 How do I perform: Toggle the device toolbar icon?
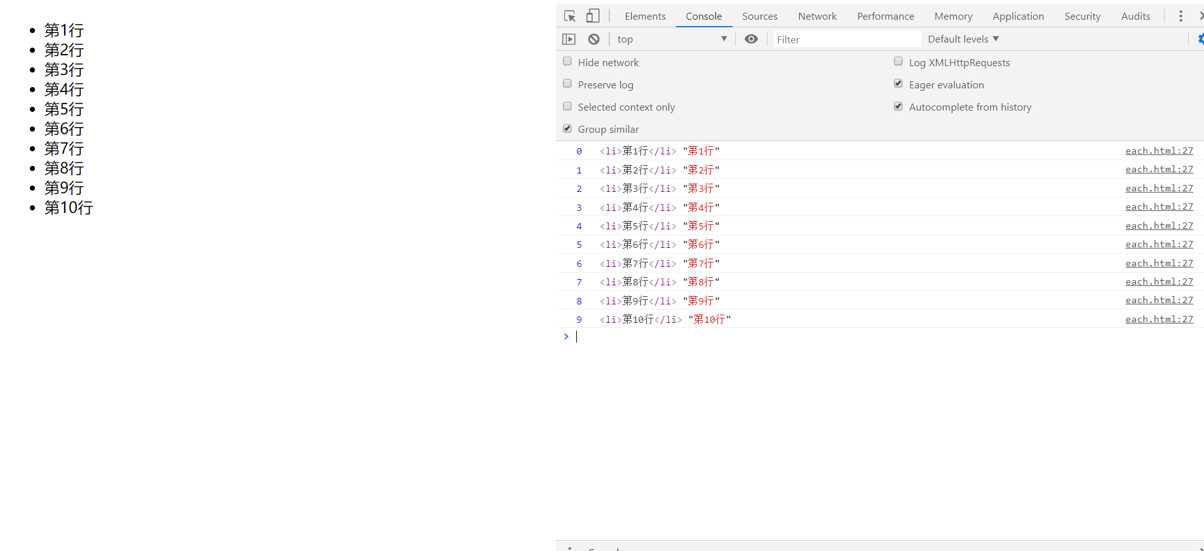click(x=593, y=16)
